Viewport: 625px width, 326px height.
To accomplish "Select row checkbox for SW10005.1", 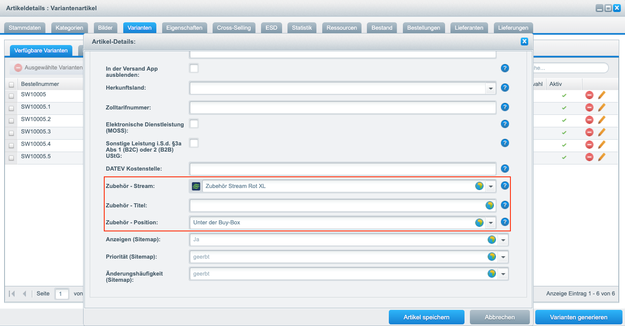I will 12,108.
